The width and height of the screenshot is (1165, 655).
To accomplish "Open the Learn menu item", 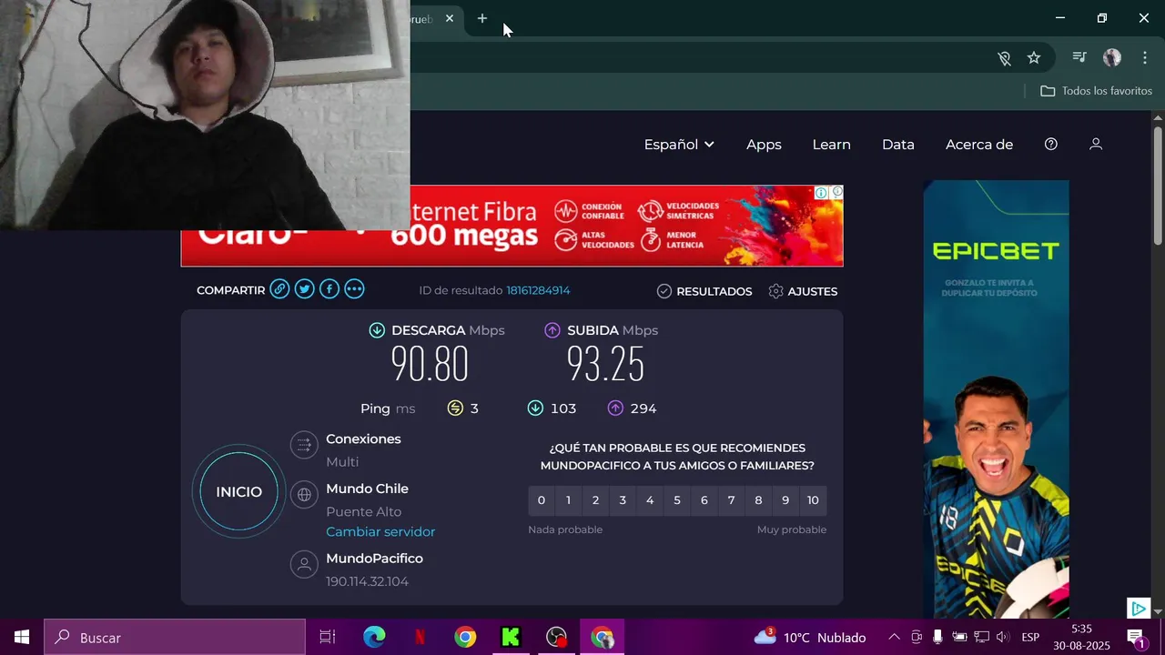I will click(831, 144).
